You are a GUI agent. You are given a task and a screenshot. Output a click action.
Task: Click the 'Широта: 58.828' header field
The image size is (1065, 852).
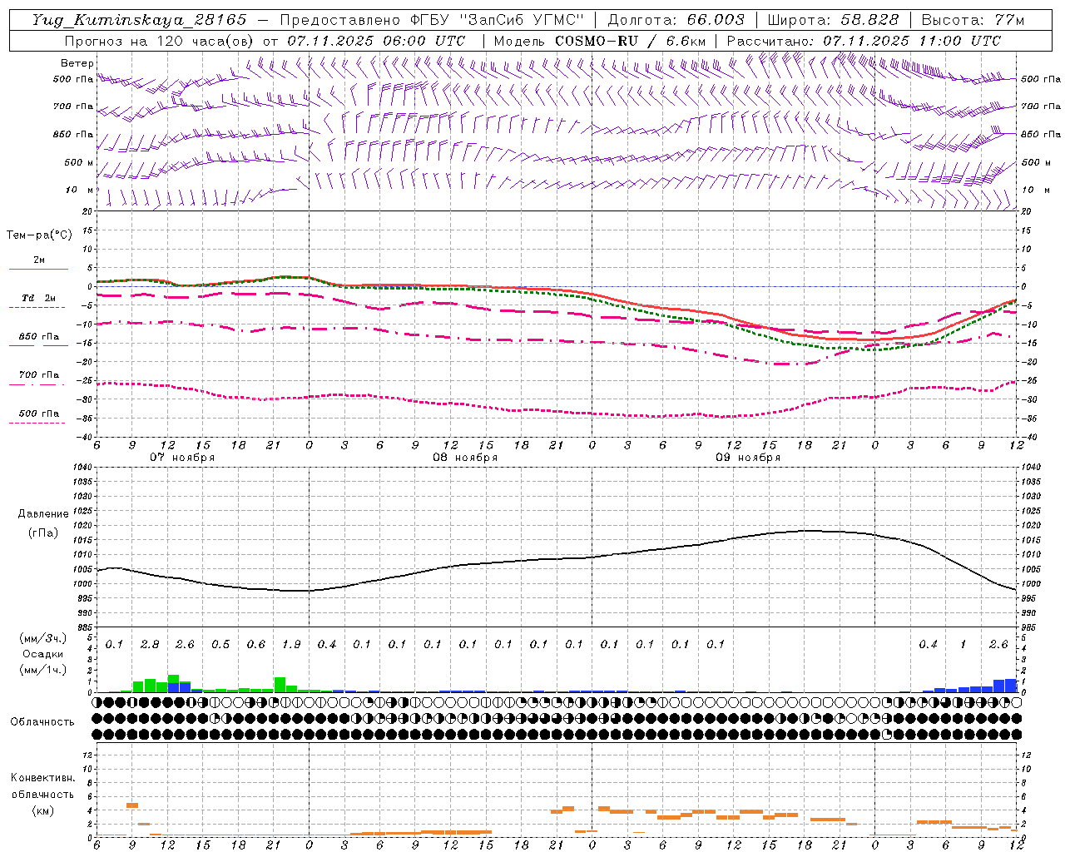(x=833, y=20)
